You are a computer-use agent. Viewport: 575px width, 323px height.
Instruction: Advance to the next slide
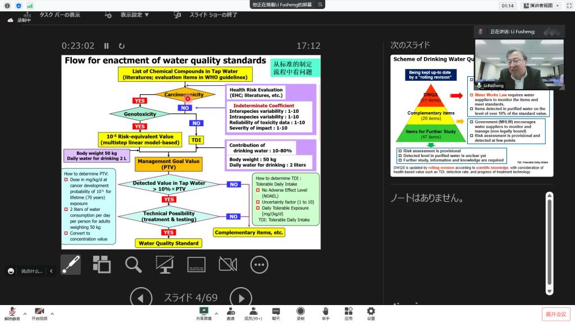[x=241, y=298]
